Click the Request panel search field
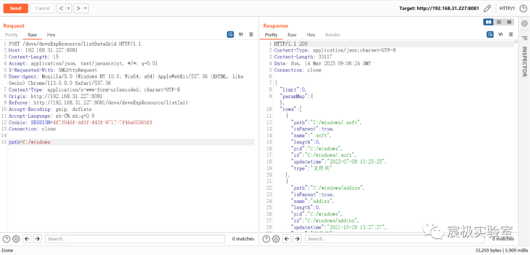The height and width of the screenshot is (255, 530). tap(134, 239)
